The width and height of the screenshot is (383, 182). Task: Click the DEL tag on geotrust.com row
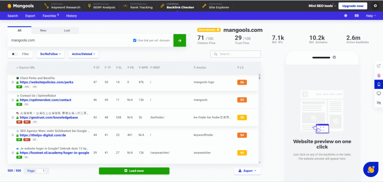27,122
